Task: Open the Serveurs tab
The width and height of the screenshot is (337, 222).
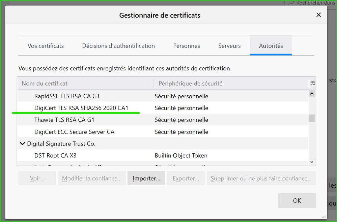Action: (x=229, y=46)
